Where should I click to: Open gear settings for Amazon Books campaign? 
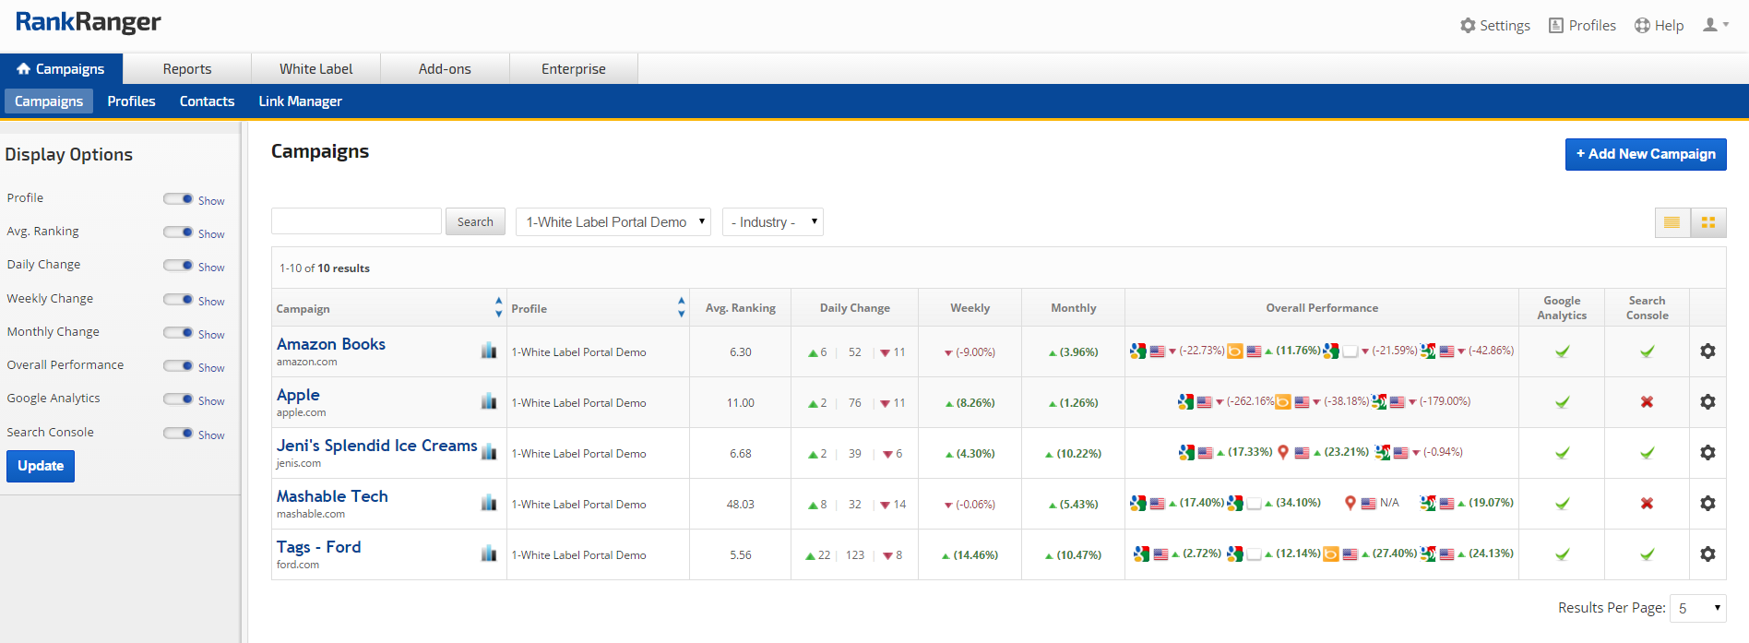[1707, 351]
